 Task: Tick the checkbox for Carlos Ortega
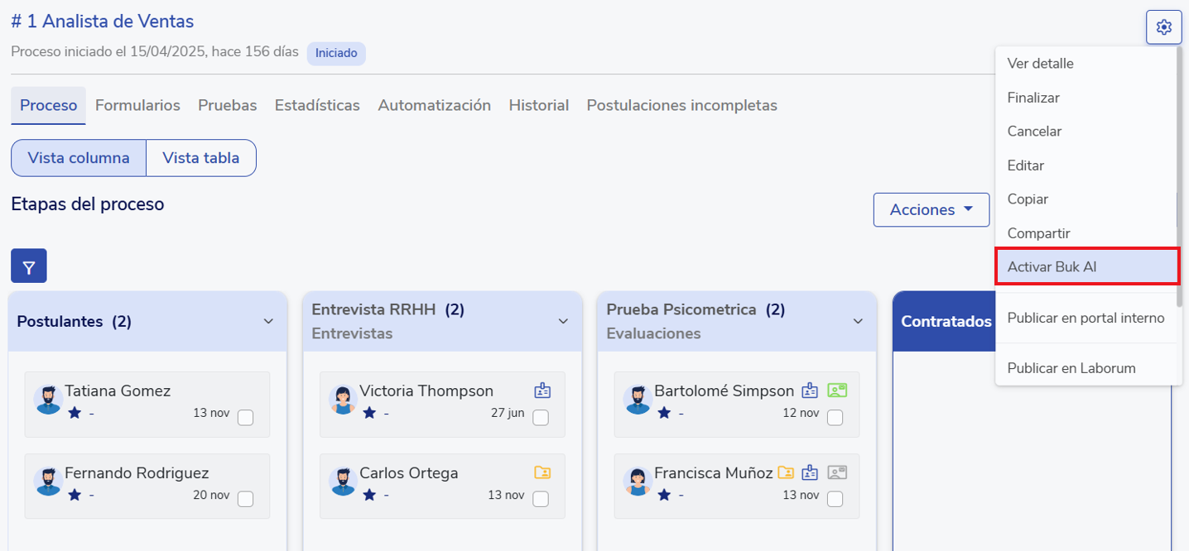click(x=540, y=499)
